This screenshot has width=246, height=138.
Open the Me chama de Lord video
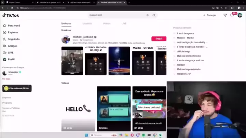tap(149, 109)
